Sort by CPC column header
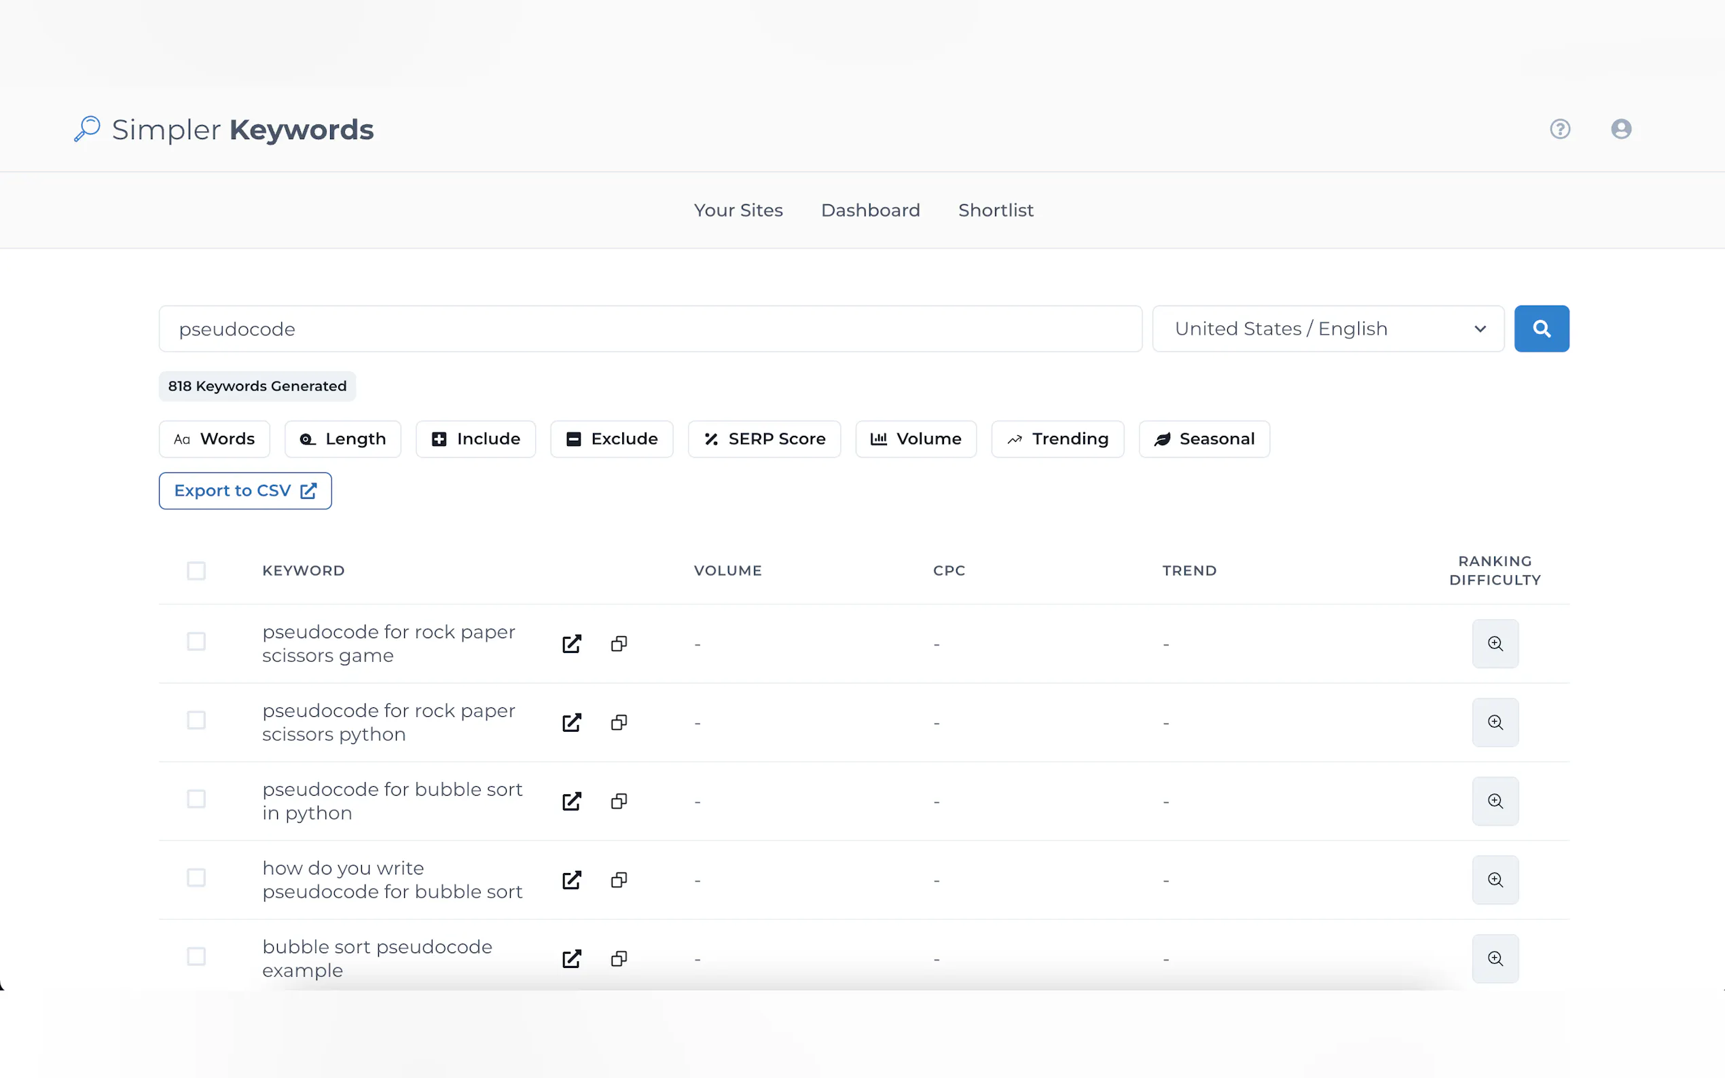This screenshot has width=1725, height=1078. pos(949,570)
